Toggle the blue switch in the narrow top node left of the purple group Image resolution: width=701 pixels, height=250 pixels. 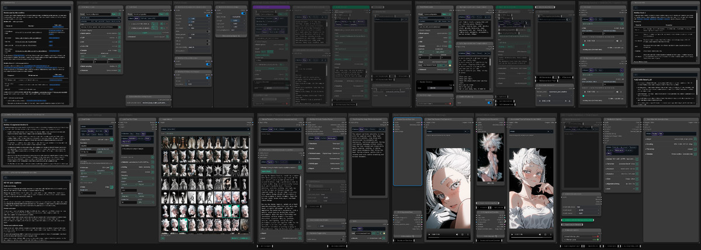pos(242,13)
